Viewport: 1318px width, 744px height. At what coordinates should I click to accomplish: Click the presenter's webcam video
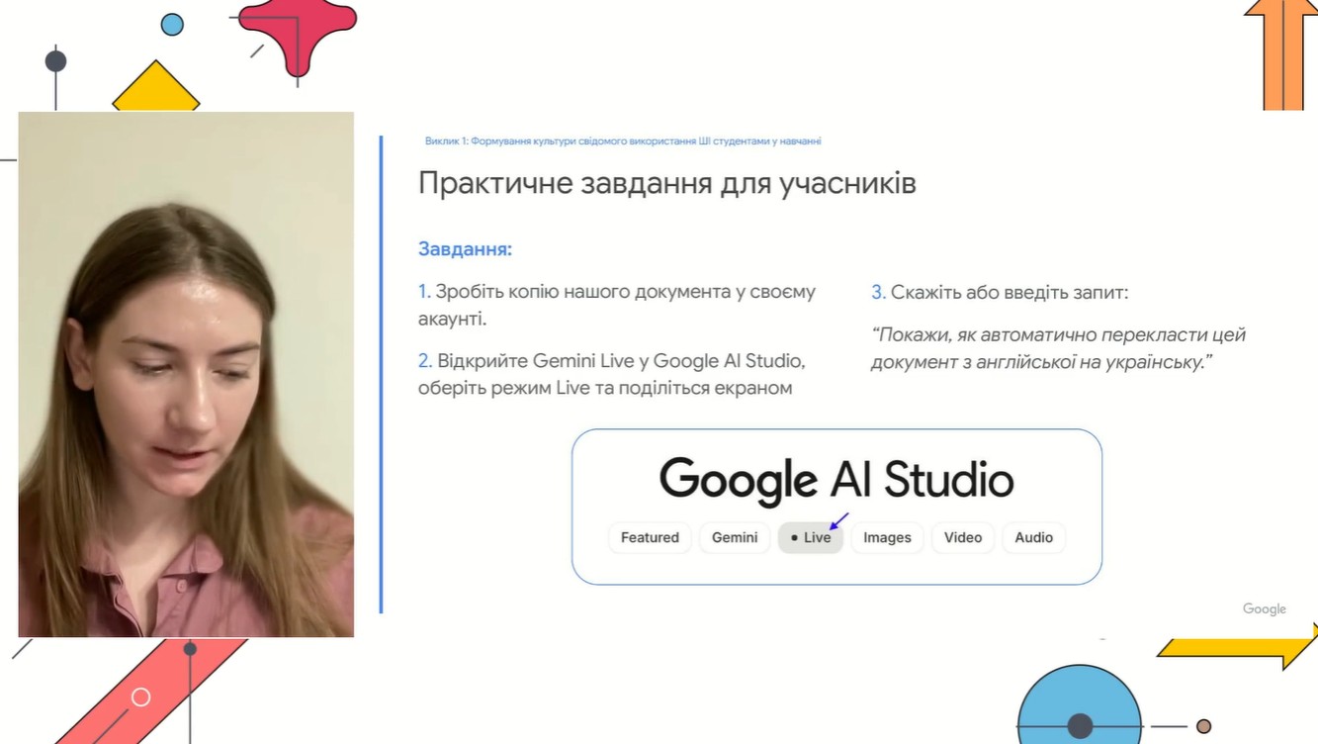coord(186,374)
